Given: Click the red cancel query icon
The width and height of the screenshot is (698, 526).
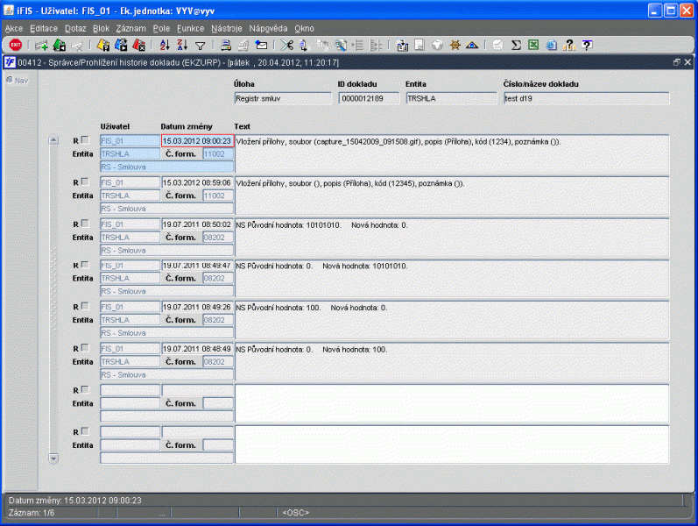Looking at the screenshot, I should point(138,45).
